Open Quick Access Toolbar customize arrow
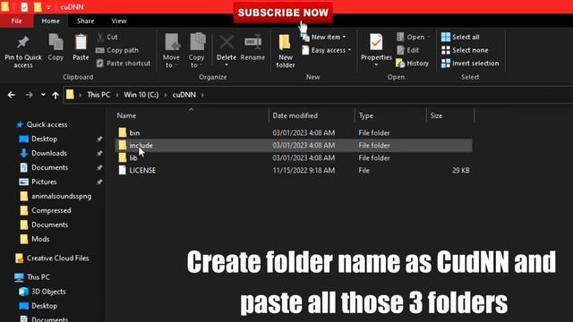The width and height of the screenshot is (573, 322). coord(48,7)
